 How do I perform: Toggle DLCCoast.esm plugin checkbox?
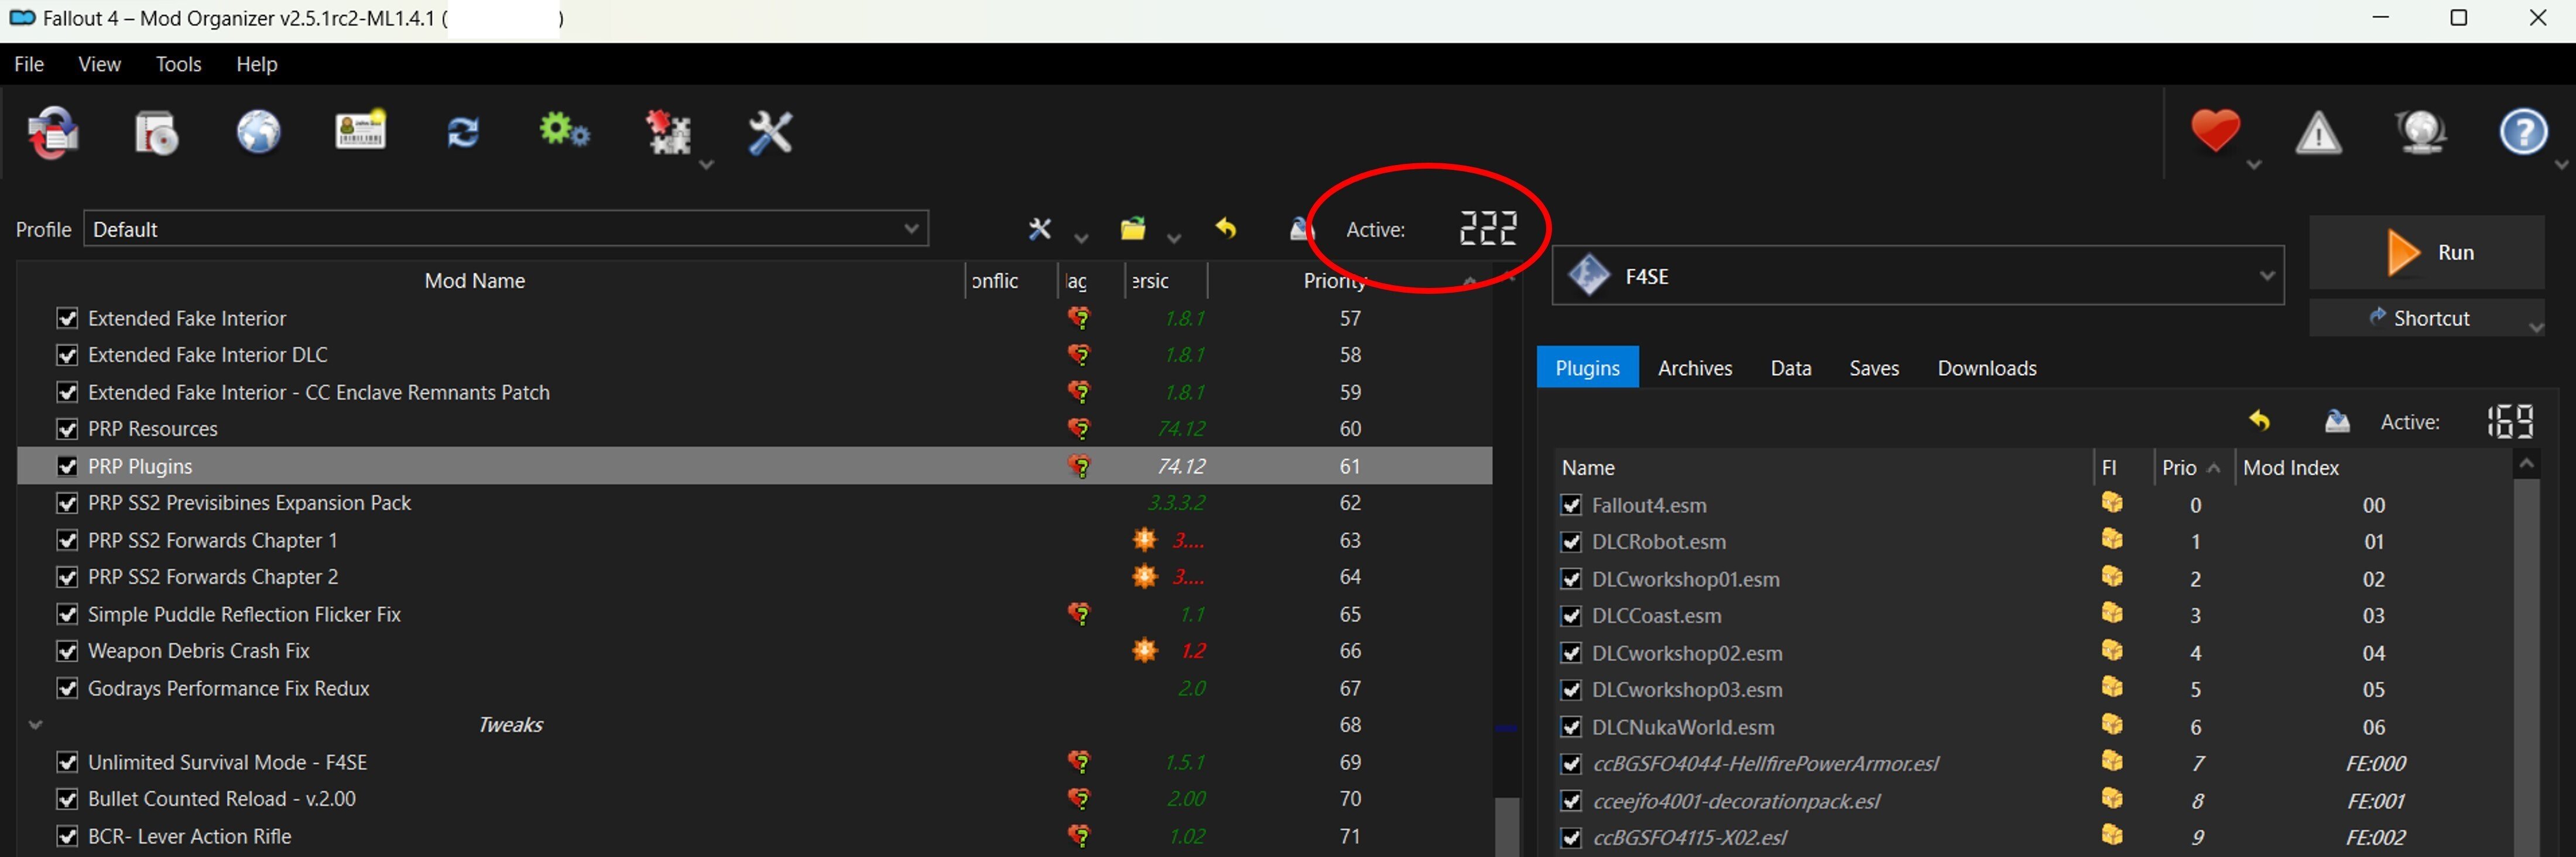click(x=1571, y=616)
